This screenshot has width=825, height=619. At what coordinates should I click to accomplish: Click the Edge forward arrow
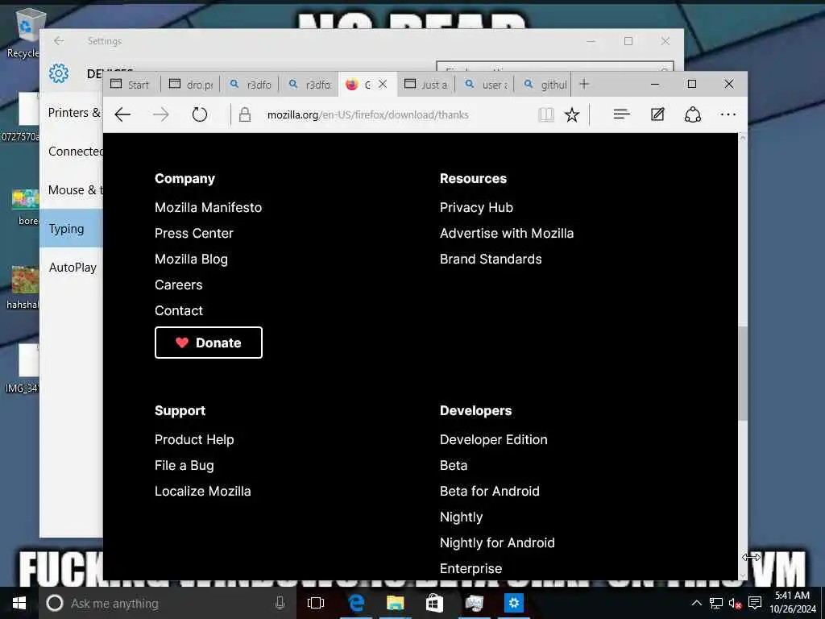(161, 114)
